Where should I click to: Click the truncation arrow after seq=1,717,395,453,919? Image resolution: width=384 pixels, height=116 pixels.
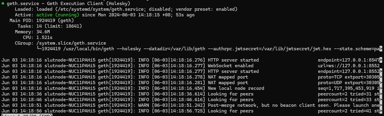pos(381,88)
